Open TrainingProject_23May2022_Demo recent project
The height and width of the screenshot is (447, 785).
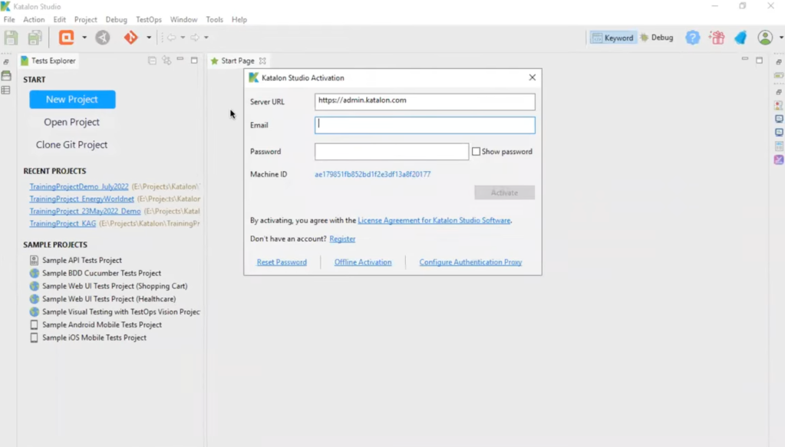85,211
